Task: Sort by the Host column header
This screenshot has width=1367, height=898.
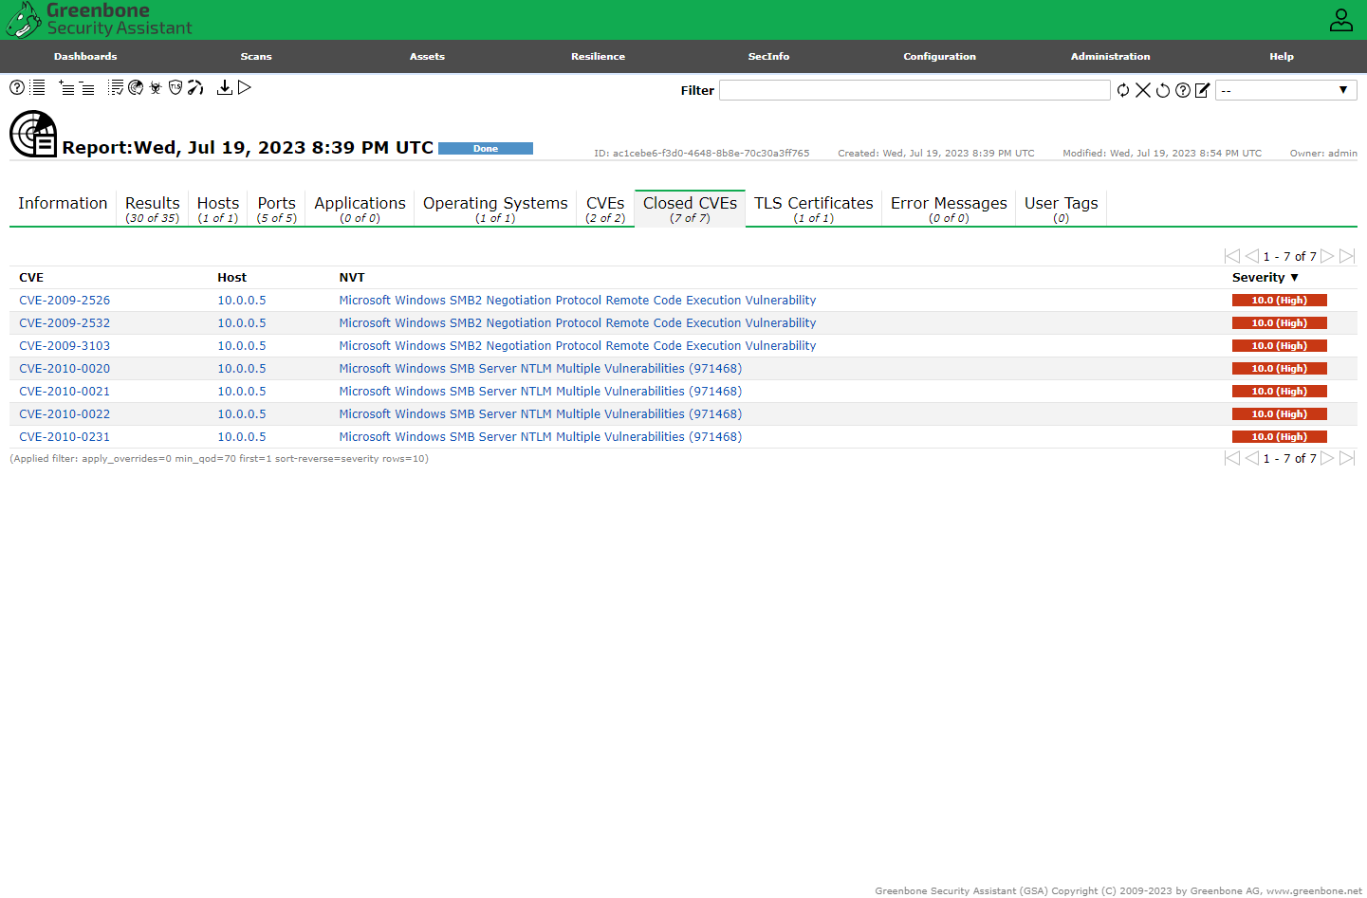Action: [x=231, y=278]
